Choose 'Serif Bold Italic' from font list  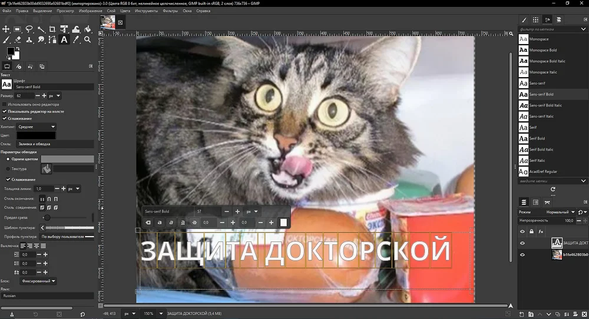pyautogui.click(x=541, y=149)
